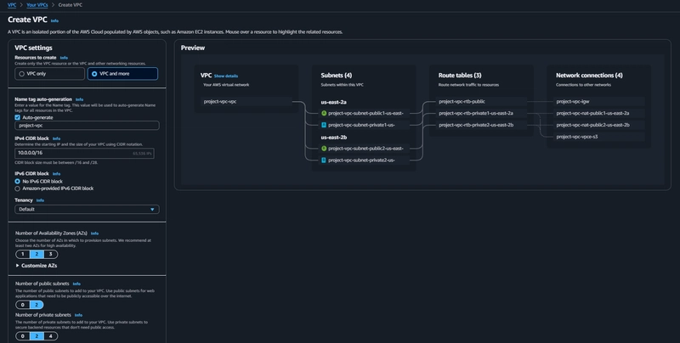Click the private1 subnet blue icon
Screen dimensions: 680x343
click(x=324, y=125)
